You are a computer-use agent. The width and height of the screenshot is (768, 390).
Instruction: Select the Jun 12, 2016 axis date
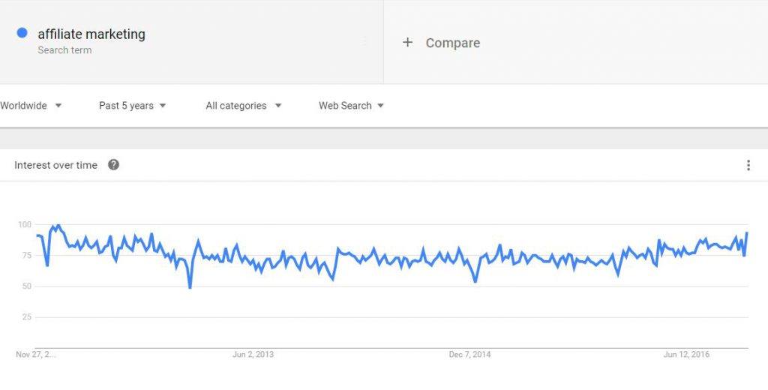686,354
